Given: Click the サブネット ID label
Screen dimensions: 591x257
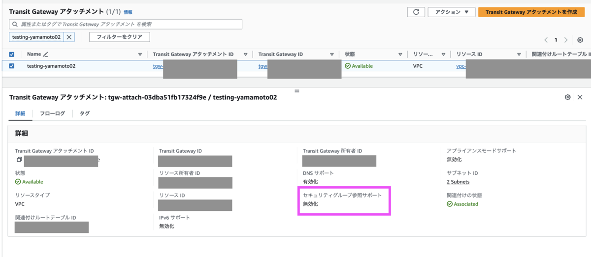Looking at the screenshot, I should click(462, 173).
